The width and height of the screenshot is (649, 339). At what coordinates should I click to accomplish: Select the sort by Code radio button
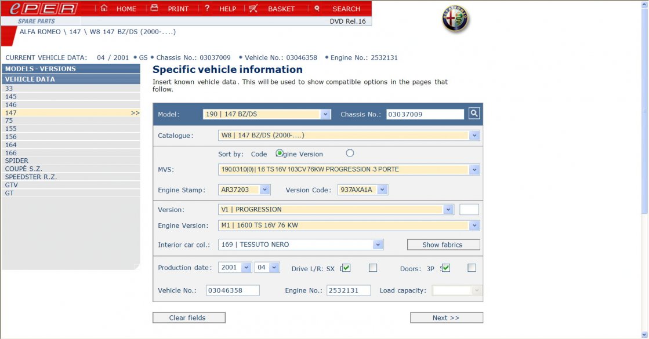[280, 154]
